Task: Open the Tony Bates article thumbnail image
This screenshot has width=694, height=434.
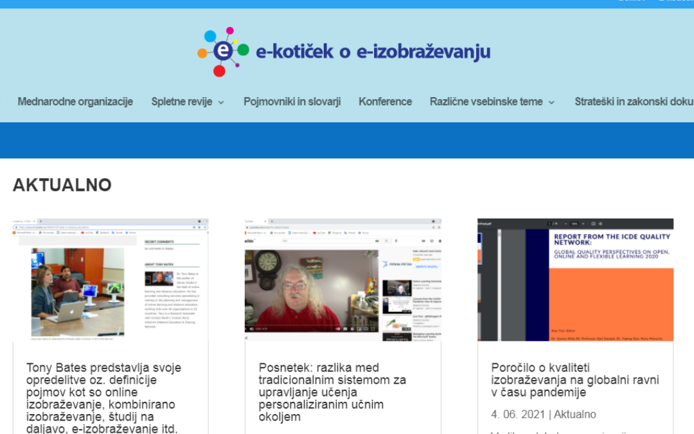Action: 111,280
